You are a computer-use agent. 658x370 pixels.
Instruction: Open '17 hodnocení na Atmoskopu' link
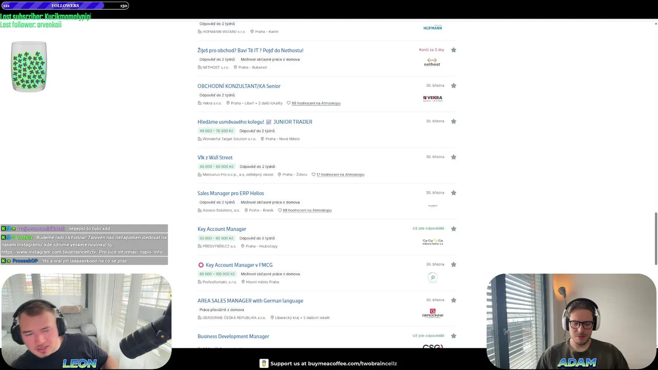pos(340,175)
